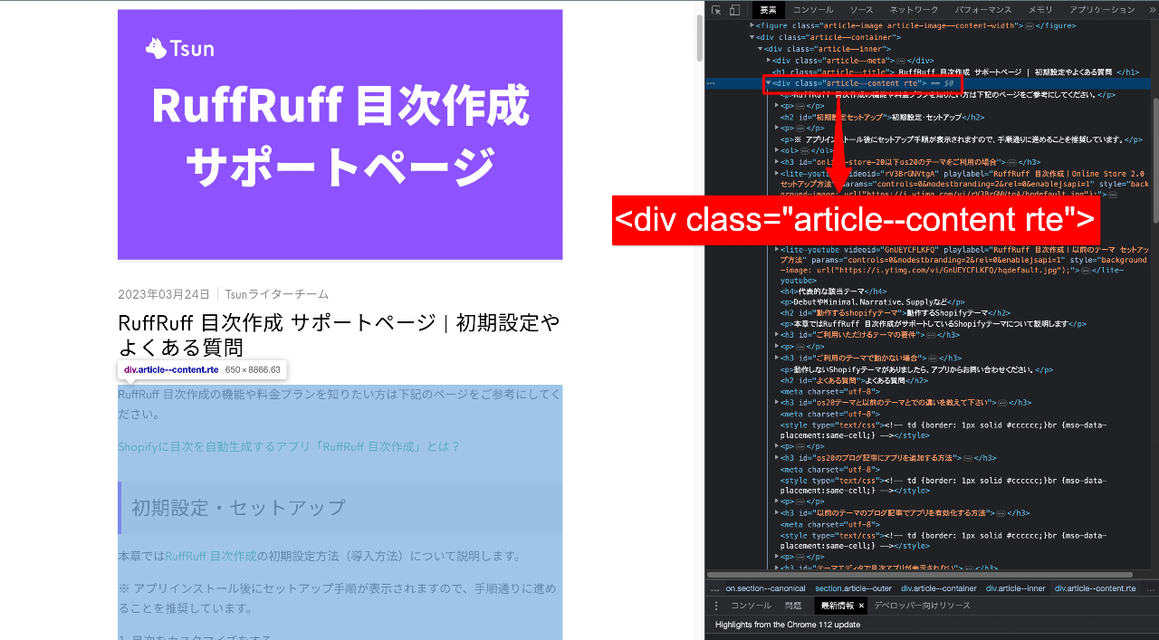The width and height of the screenshot is (1159, 640).
Task: Open the パフォーマンス tab
Action: (x=983, y=10)
